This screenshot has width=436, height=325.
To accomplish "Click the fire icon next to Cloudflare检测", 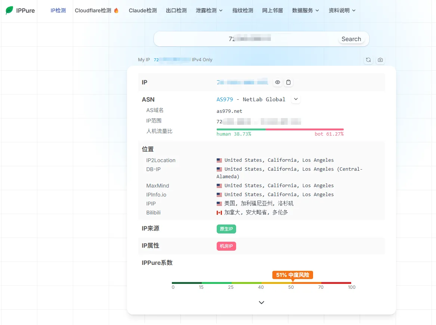I will tap(116, 10).
